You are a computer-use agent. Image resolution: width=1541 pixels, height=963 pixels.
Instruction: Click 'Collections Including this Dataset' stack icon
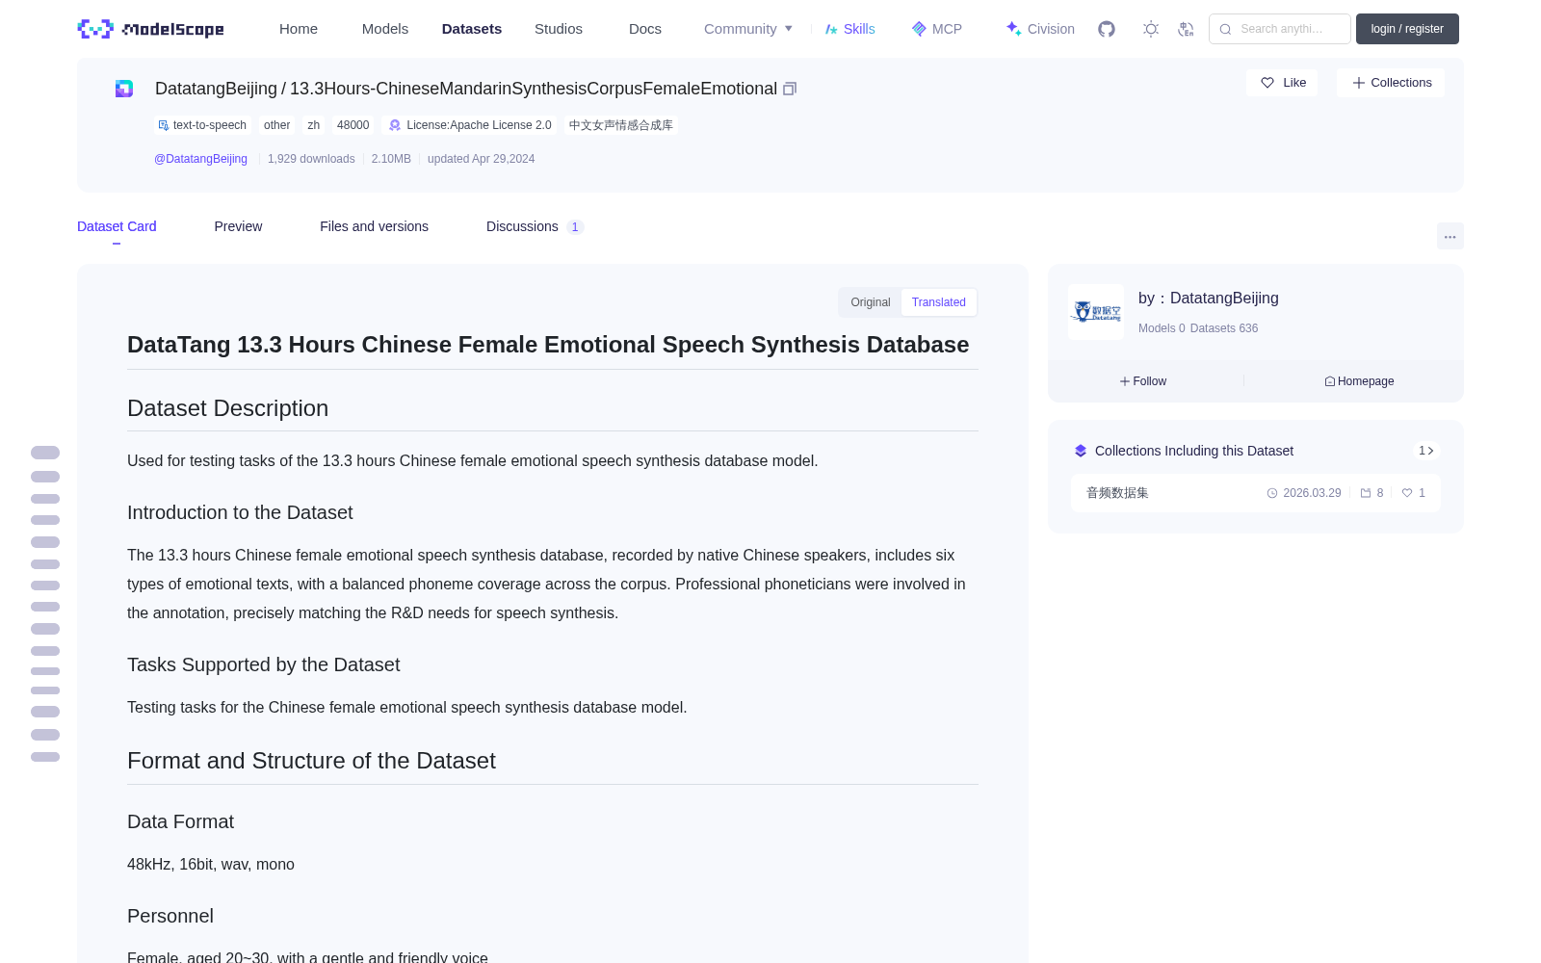click(1081, 451)
